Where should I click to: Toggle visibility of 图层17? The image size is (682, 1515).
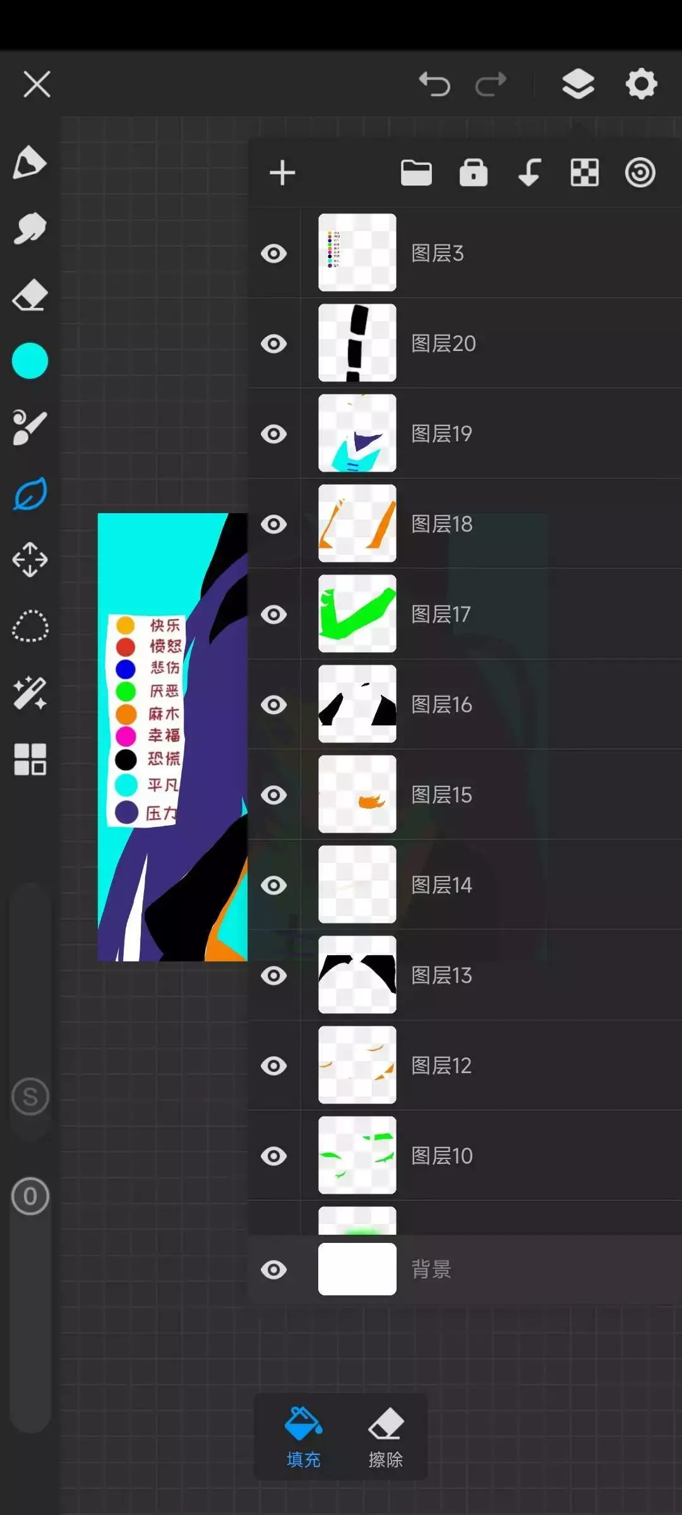coord(274,615)
